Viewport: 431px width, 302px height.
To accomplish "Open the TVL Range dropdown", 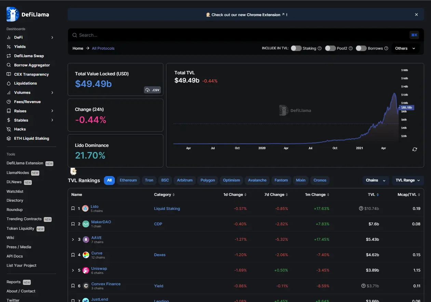I will pos(408,180).
